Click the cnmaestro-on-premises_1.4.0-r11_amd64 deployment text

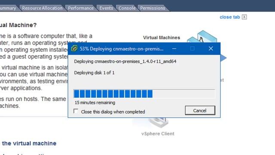pos(125,62)
